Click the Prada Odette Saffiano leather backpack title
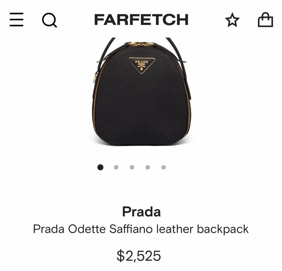 tap(141, 229)
